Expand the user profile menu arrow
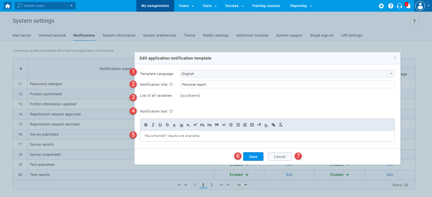 point(428,6)
